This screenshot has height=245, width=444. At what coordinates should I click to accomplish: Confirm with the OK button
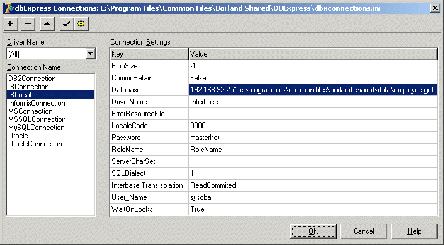(x=313, y=231)
